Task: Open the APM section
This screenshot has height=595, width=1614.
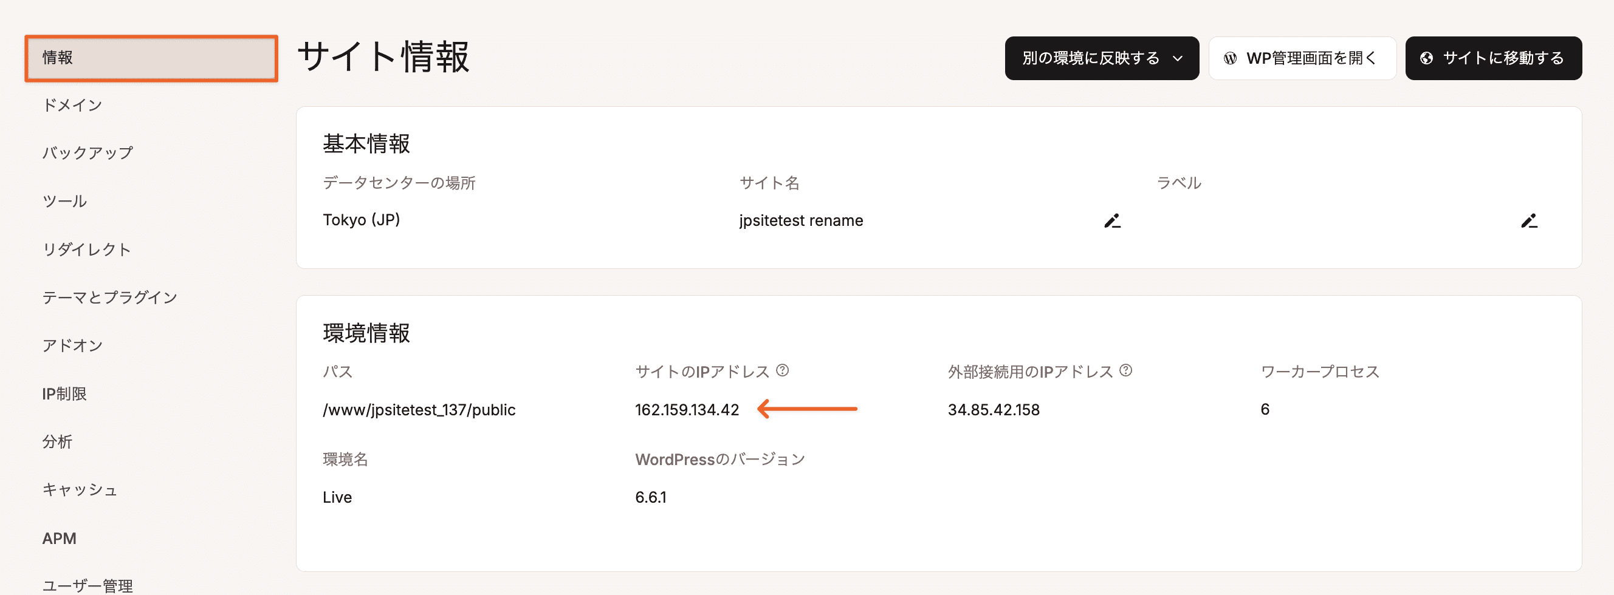Action: point(59,538)
